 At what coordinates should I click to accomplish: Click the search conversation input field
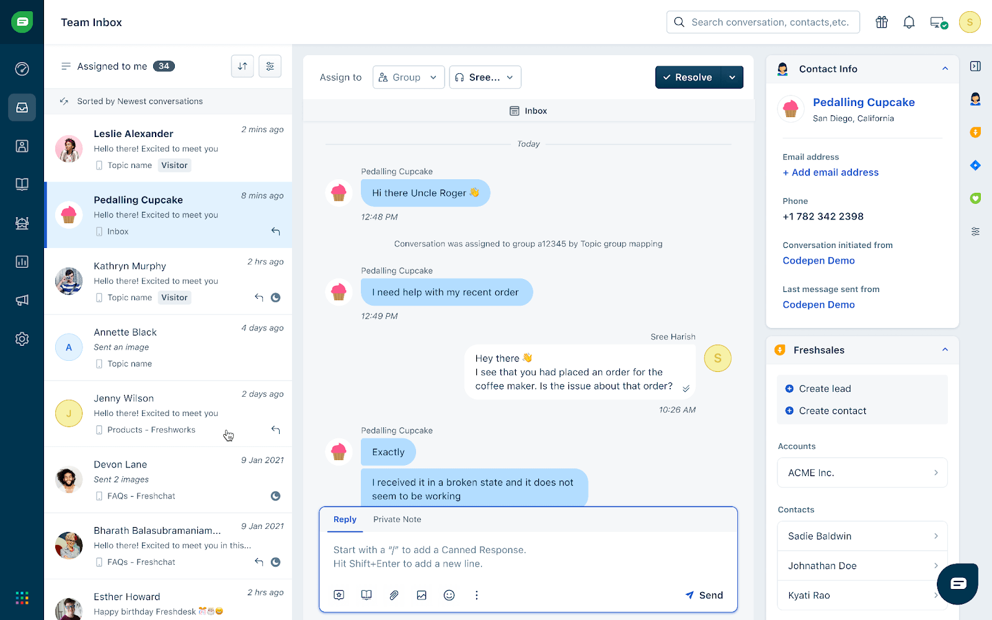(769, 22)
